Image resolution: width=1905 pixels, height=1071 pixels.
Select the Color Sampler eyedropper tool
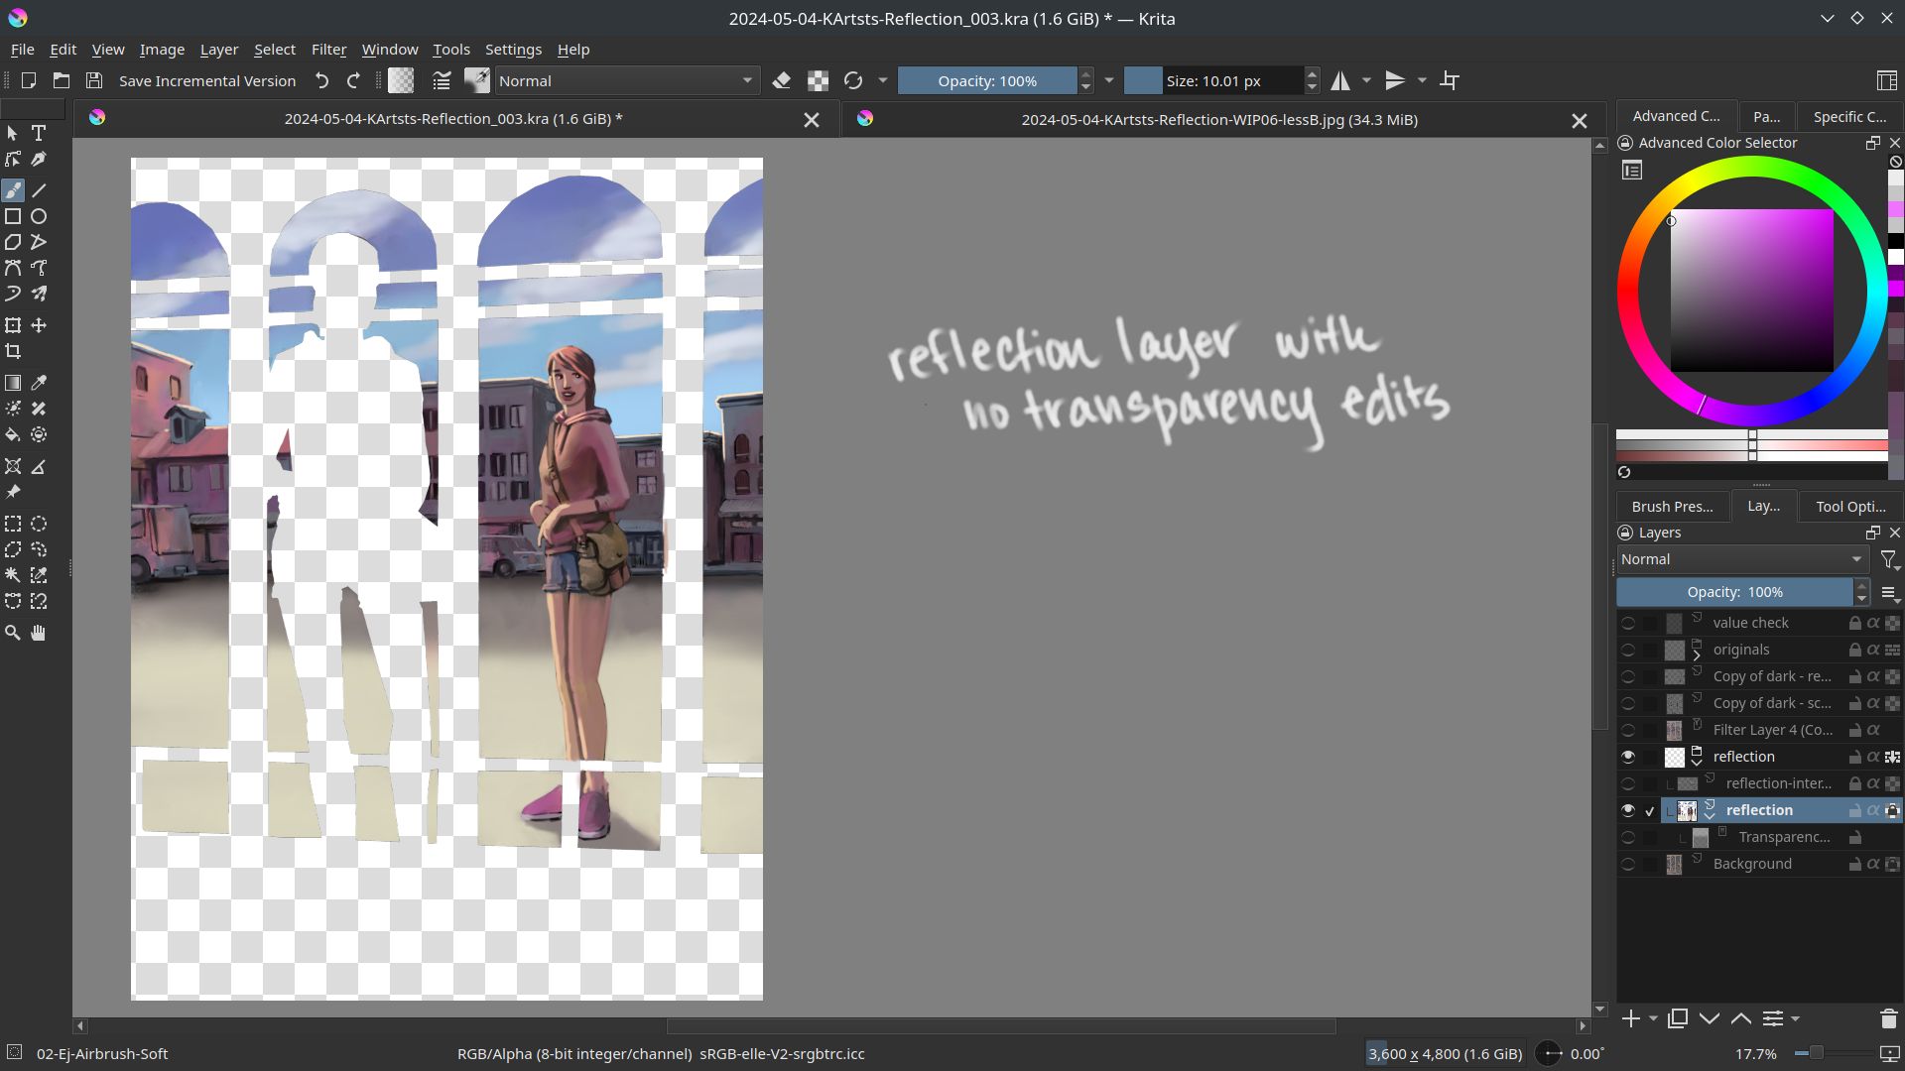pos(39,383)
